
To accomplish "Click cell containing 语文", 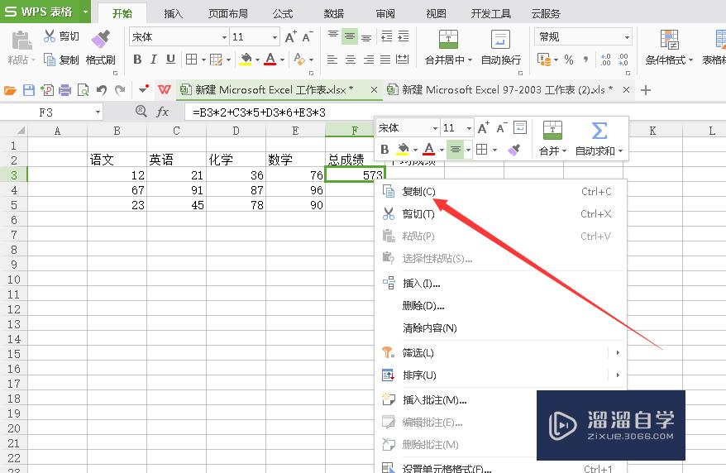I will (x=117, y=160).
